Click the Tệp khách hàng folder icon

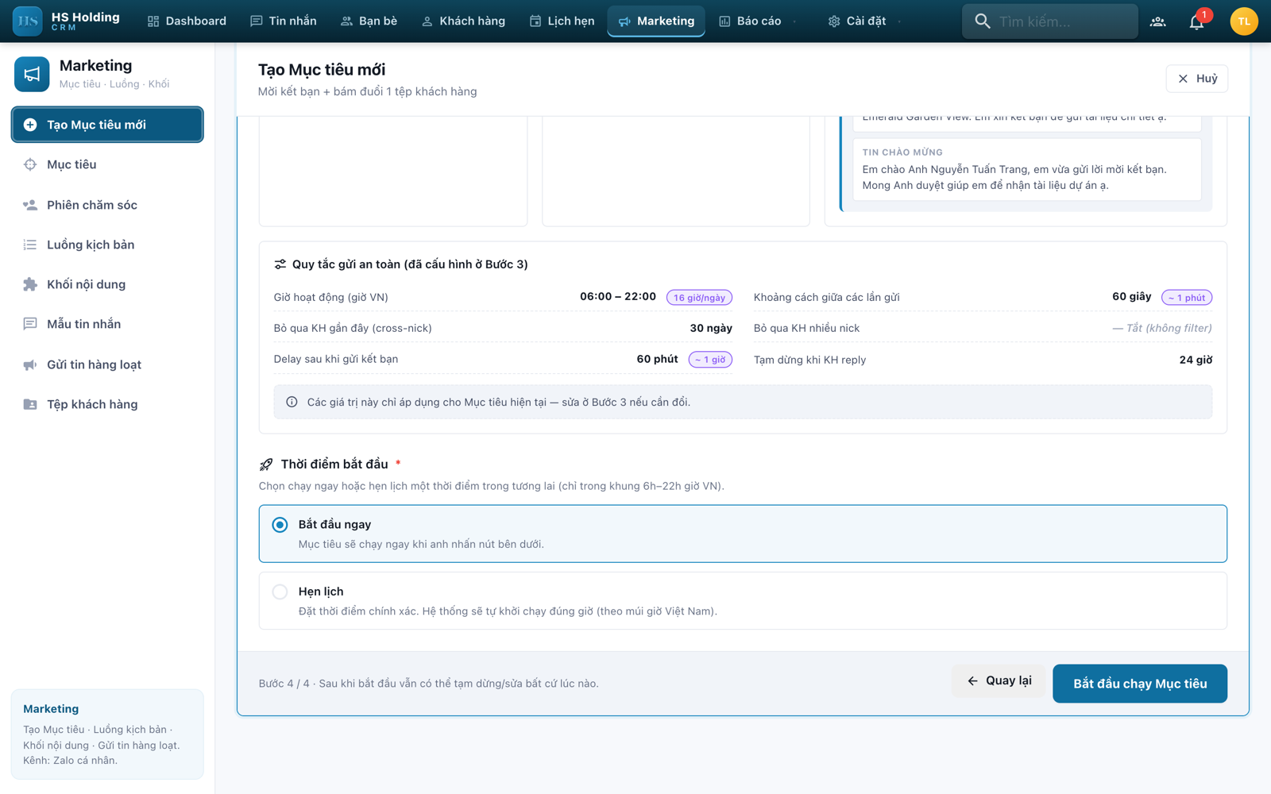(x=30, y=404)
